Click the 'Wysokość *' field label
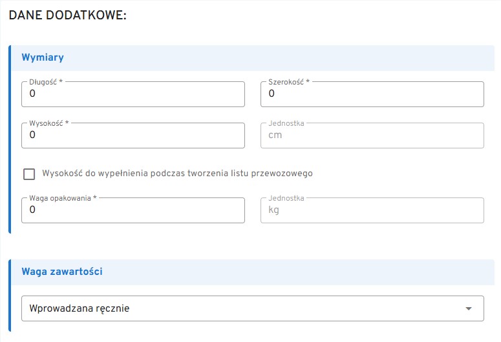Image resolution: width=501 pixels, height=342 pixels. coord(48,123)
